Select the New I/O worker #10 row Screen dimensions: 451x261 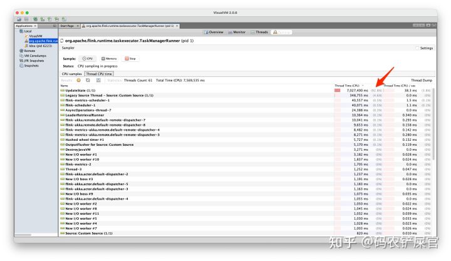point(246,159)
